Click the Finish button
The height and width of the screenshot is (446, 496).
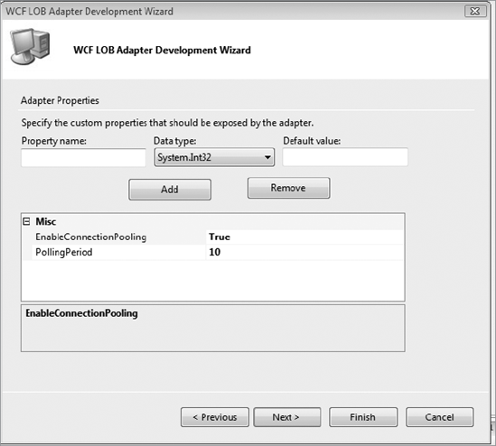pos(363,417)
